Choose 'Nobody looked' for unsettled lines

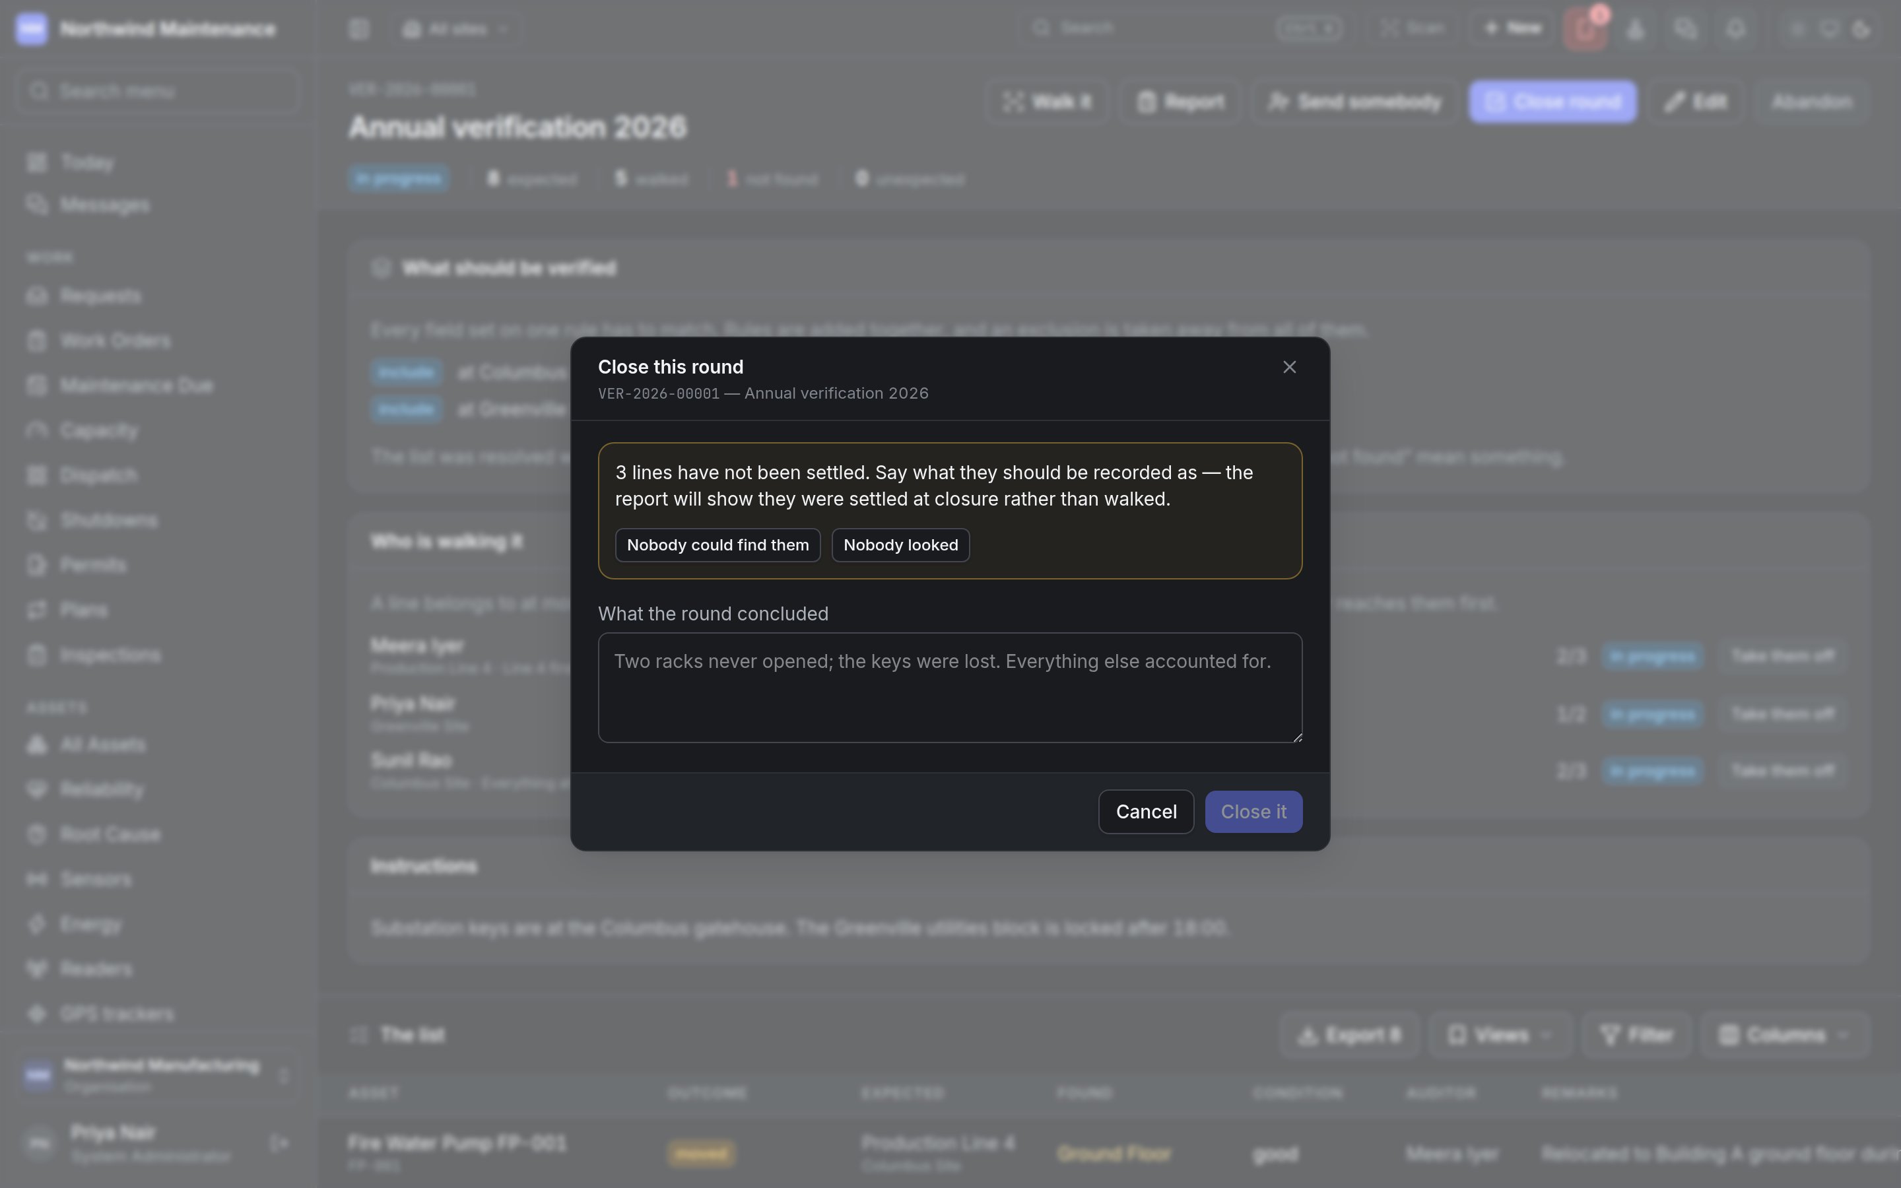click(x=900, y=545)
